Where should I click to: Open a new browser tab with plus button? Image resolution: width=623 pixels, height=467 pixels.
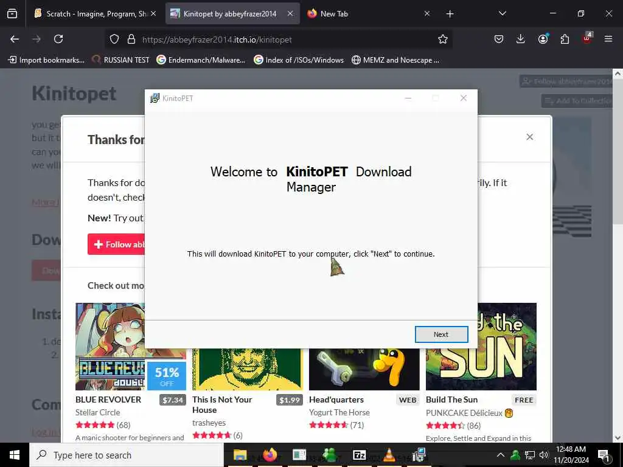450,14
